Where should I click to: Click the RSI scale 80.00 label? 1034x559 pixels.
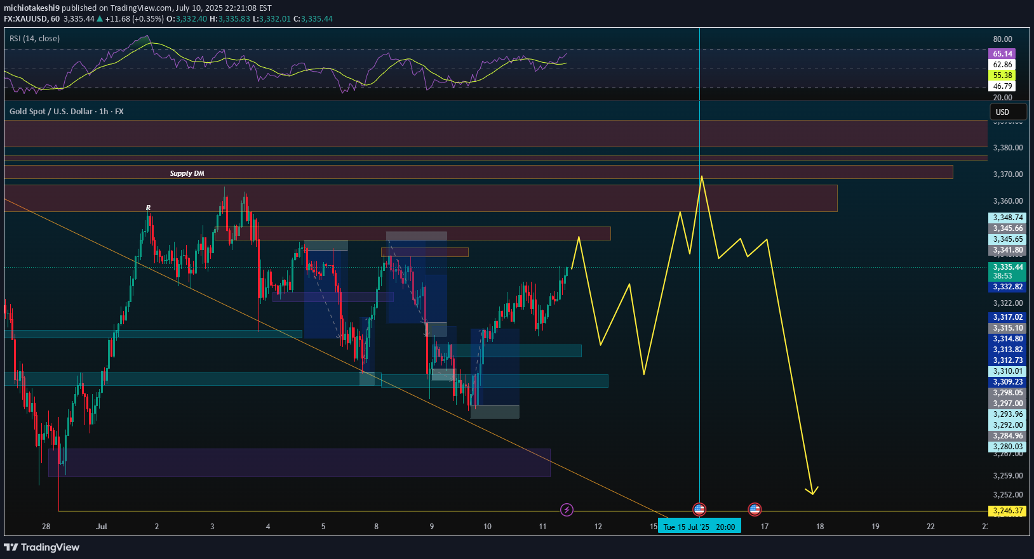click(1003, 39)
